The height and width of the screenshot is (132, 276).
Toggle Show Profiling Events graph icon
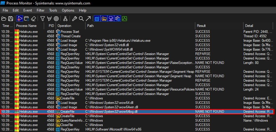tap(125, 18)
